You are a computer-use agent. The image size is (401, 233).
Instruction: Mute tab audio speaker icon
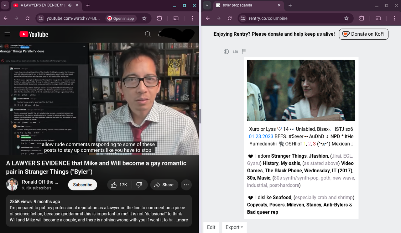click(x=70, y=5)
